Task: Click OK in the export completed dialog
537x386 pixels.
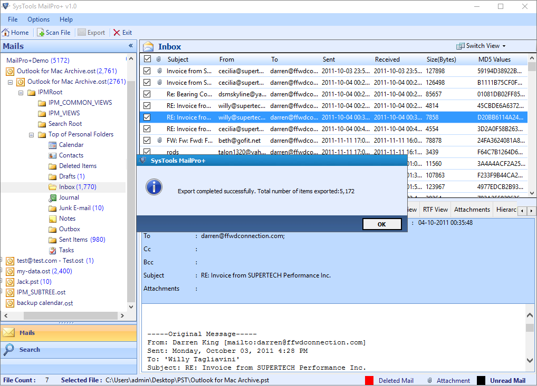Action: 382,224
